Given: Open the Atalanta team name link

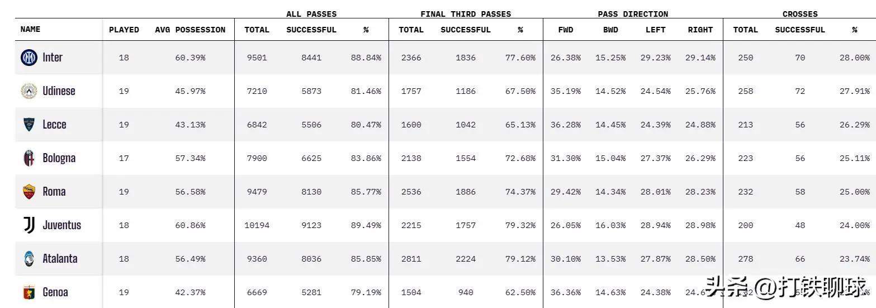Looking at the screenshot, I should [x=60, y=259].
